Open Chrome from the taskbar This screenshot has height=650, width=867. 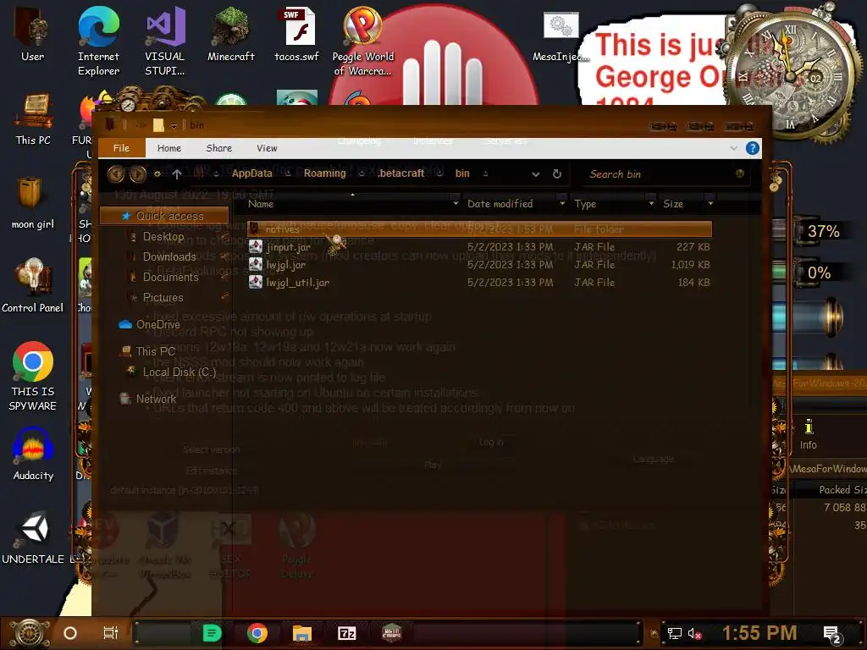pyautogui.click(x=257, y=633)
